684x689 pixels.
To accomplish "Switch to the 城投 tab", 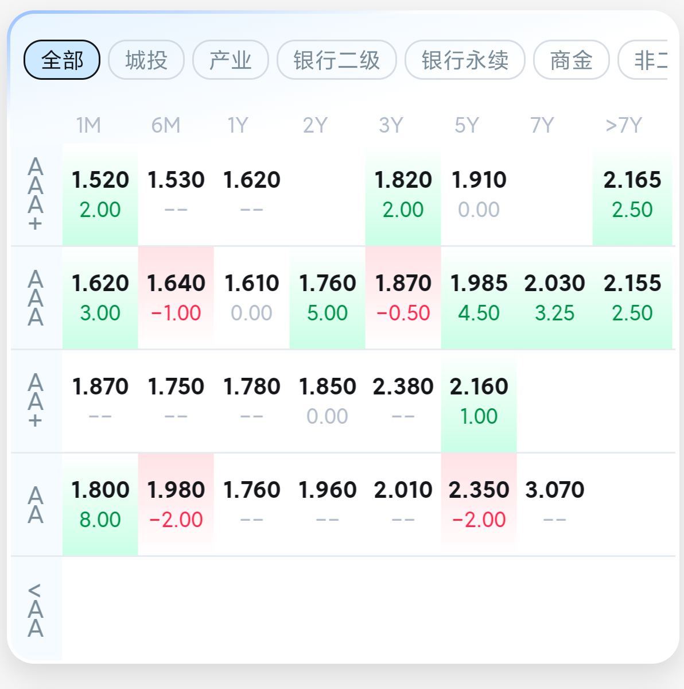I will (146, 60).
